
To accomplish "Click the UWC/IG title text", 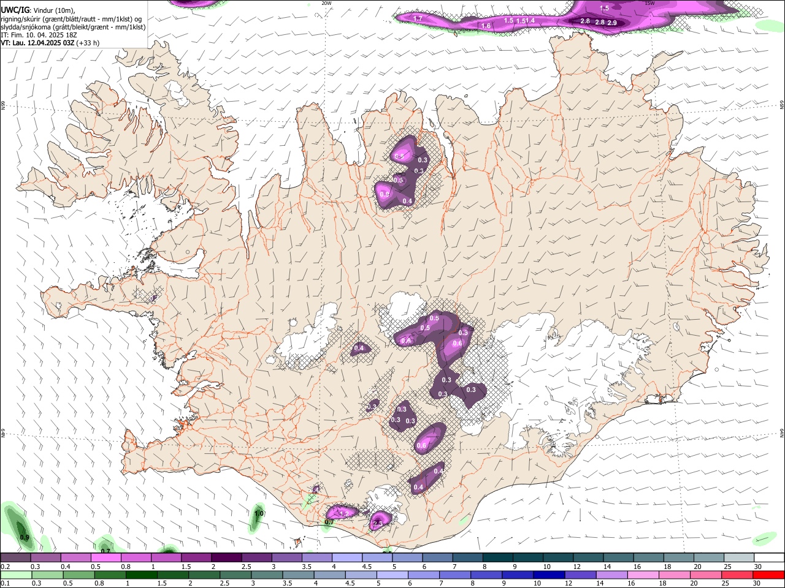I will [x=15, y=10].
